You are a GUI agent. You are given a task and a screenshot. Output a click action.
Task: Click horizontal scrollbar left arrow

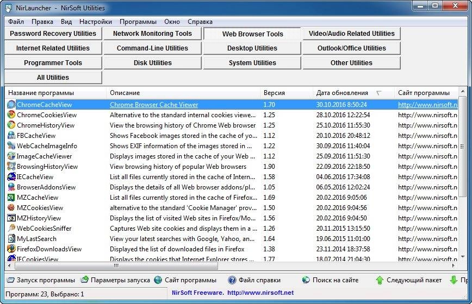(9, 265)
